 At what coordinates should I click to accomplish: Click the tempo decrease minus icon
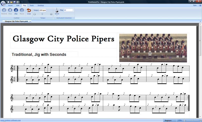tap(35, 14)
